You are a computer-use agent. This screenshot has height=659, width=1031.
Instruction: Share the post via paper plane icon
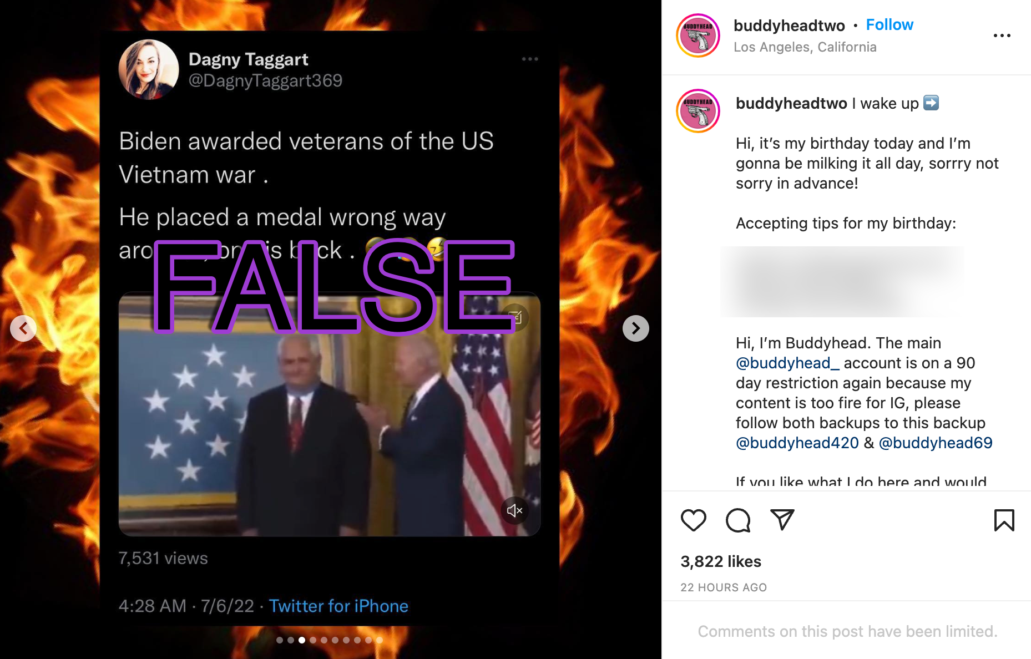[x=782, y=519]
